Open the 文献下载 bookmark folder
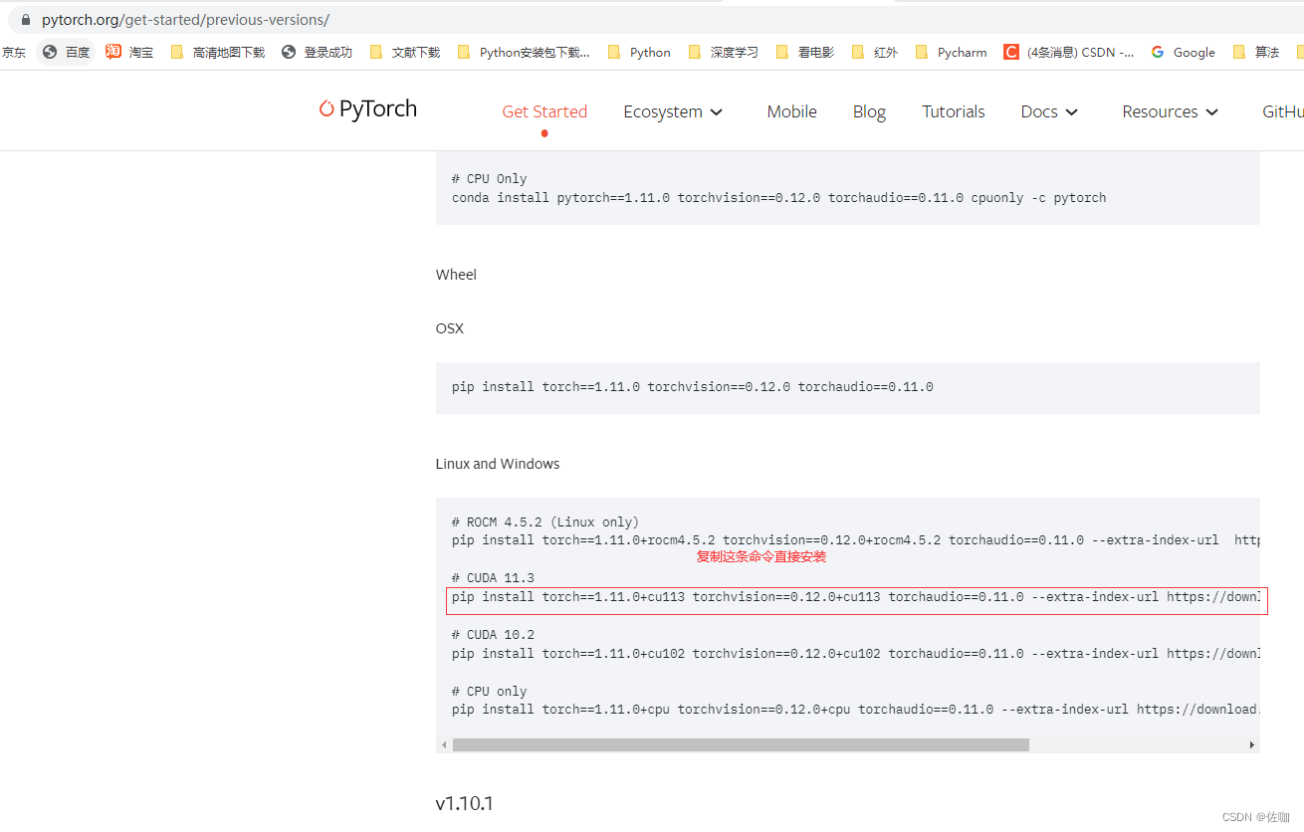This screenshot has width=1304, height=832. click(404, 52)
